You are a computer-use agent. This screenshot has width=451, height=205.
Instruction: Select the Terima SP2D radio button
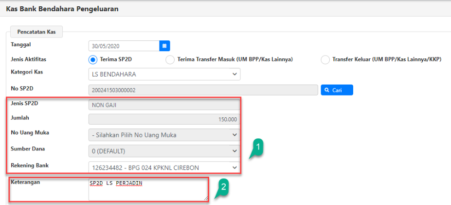92,60
